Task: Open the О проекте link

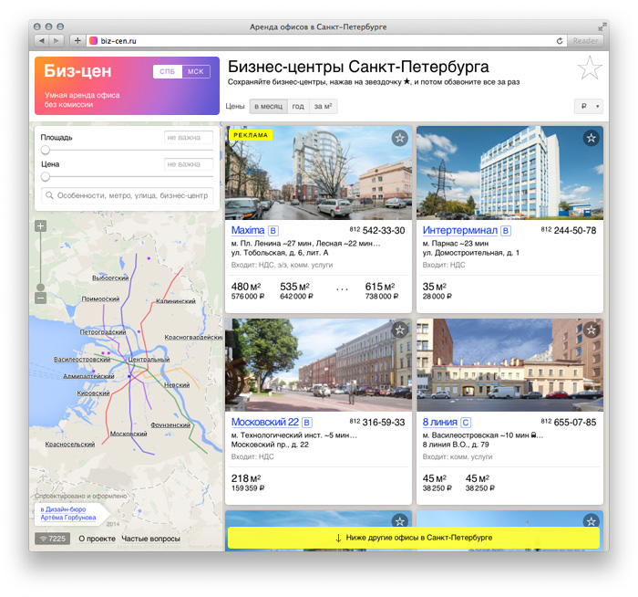Action: (97, 539)
